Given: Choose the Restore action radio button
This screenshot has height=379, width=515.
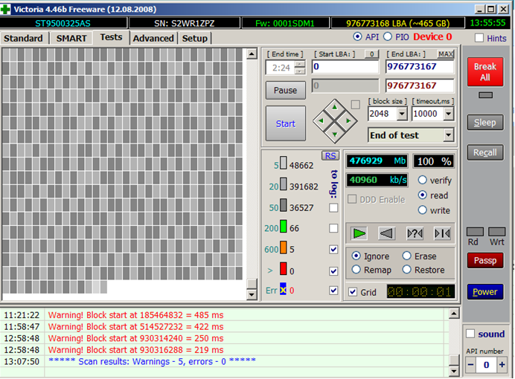Looking at the screenshot, I should 406,270.
